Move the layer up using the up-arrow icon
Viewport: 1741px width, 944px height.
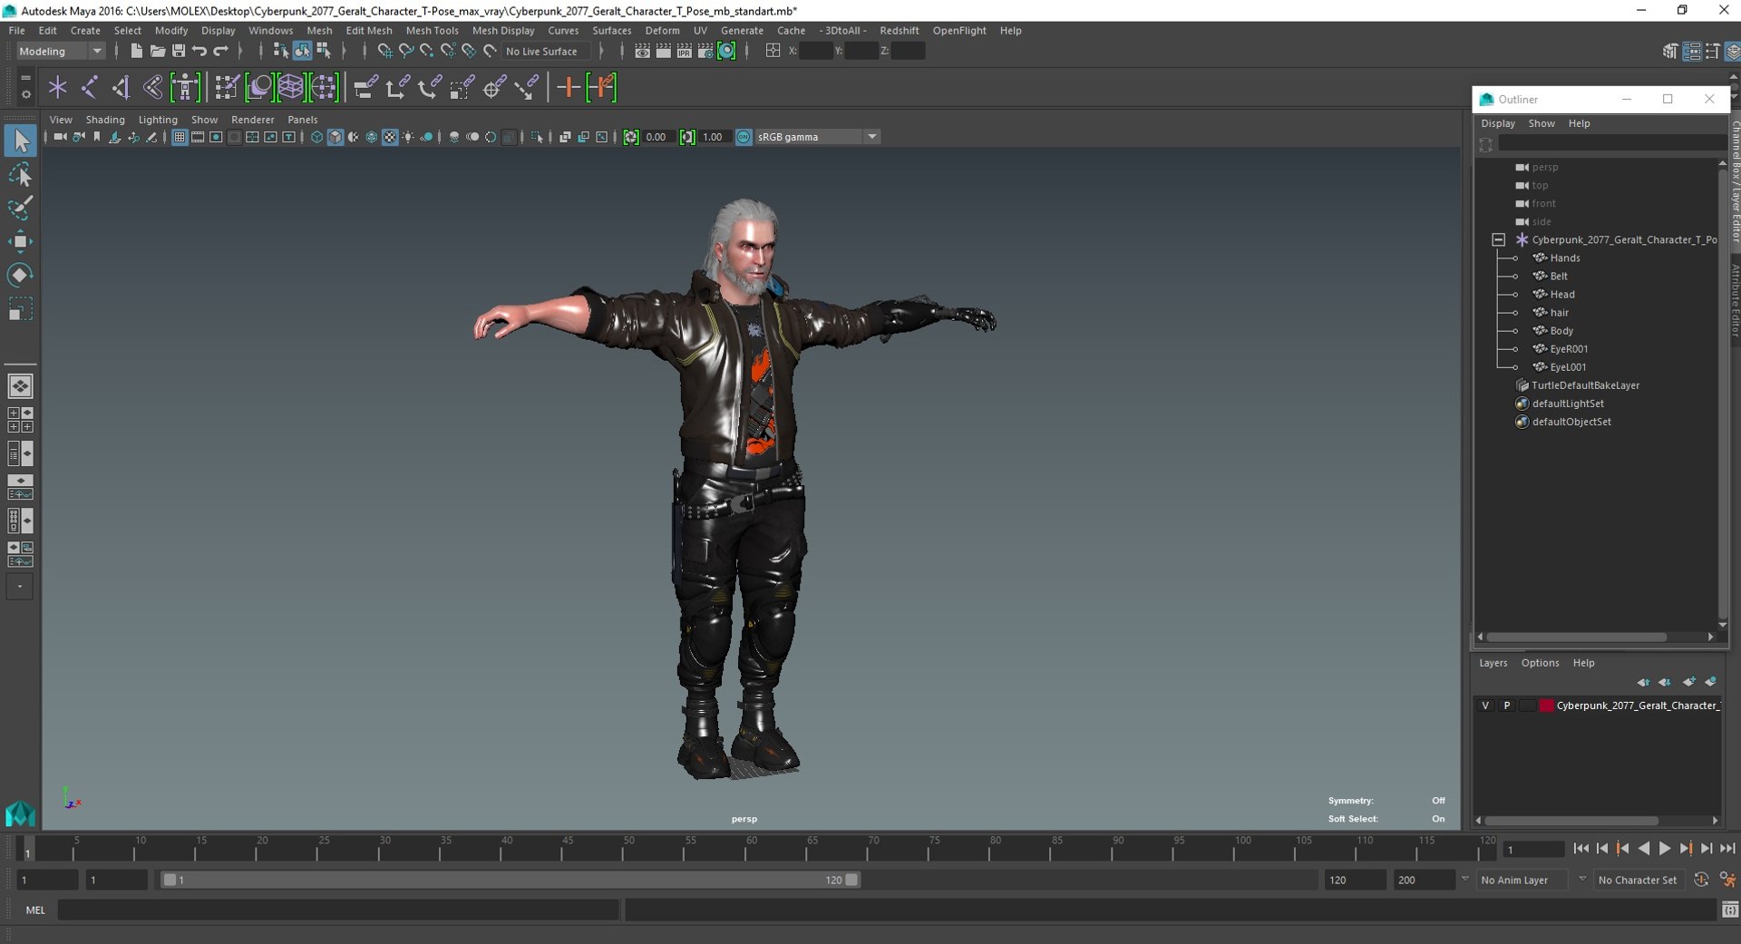click(1643, 682)
